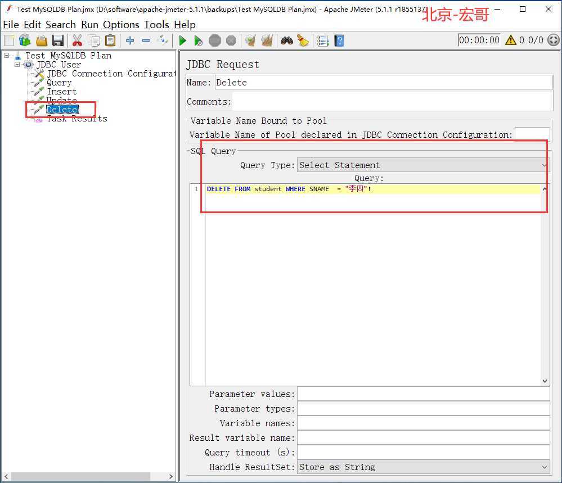Click Start no pauses icon
Viewport: 562px width, 483px height.
pos(198,40)
